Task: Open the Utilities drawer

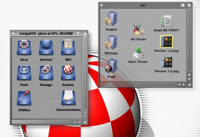Action: pos(24,98)
